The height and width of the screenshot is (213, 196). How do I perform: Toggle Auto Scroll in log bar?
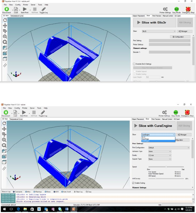[x=66, y=192]
